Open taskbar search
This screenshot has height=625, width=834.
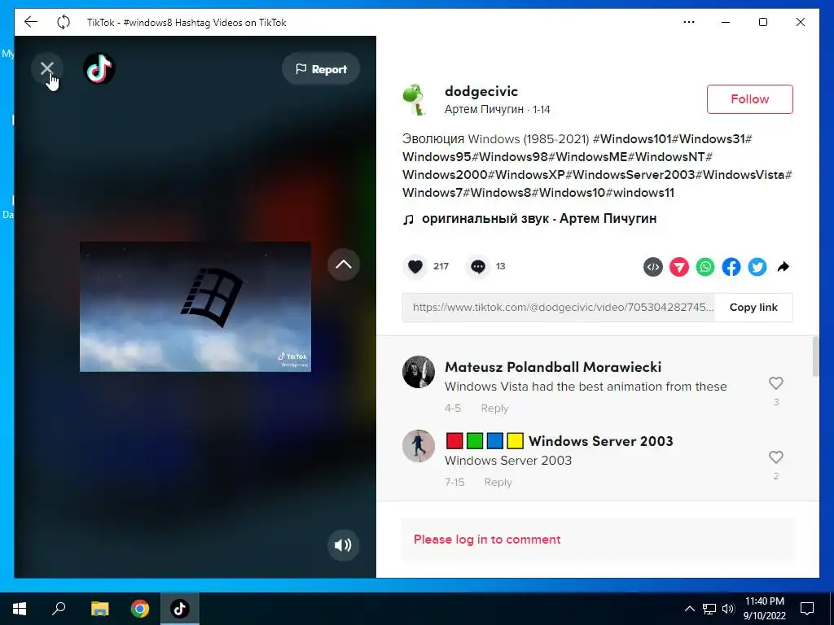point(59,609)
